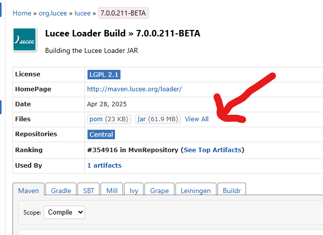Click the Apr 28, 2025 date value
This screenshot has width=323, height=235.
click(106, 104)
